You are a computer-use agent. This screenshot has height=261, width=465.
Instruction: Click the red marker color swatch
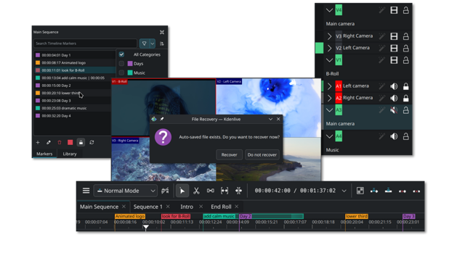[x=70, y=142]
